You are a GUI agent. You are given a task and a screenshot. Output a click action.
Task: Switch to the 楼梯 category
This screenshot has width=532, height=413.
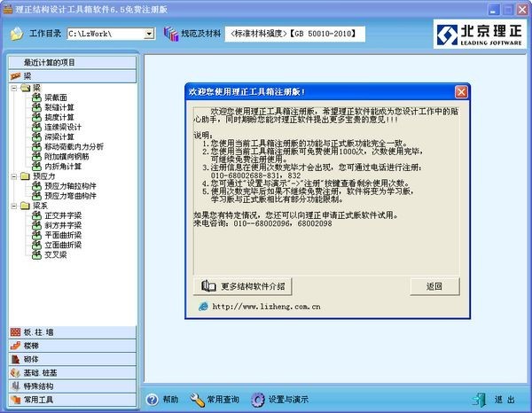73,346
